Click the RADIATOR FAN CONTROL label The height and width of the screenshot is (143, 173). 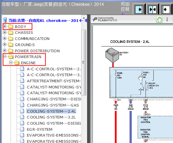point(146,120)
